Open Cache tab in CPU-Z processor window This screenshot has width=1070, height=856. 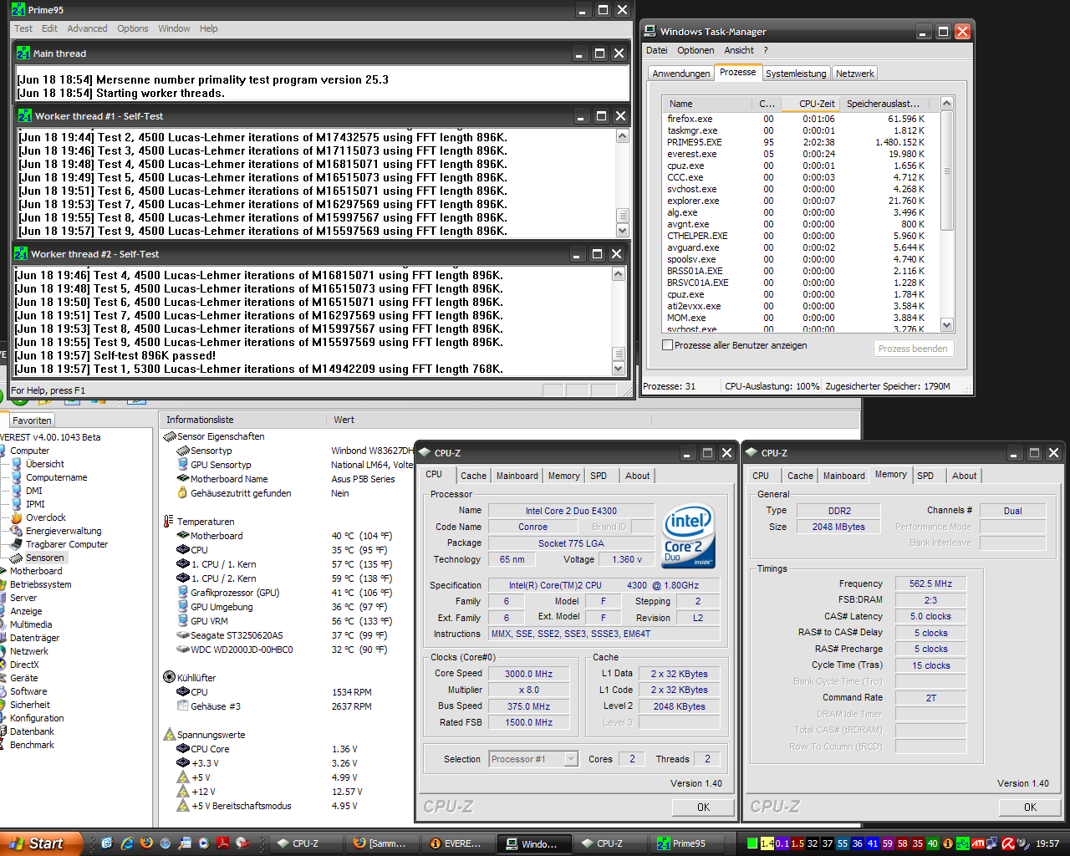click(x=473, y=476)
